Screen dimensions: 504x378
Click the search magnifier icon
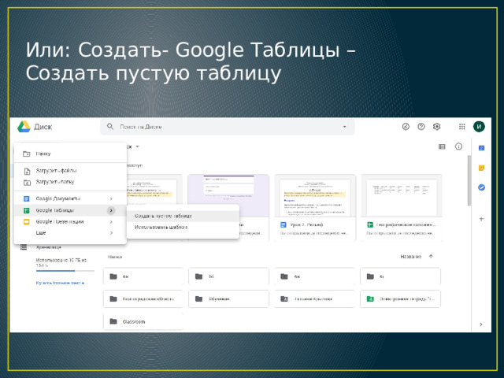click(110, 127)
